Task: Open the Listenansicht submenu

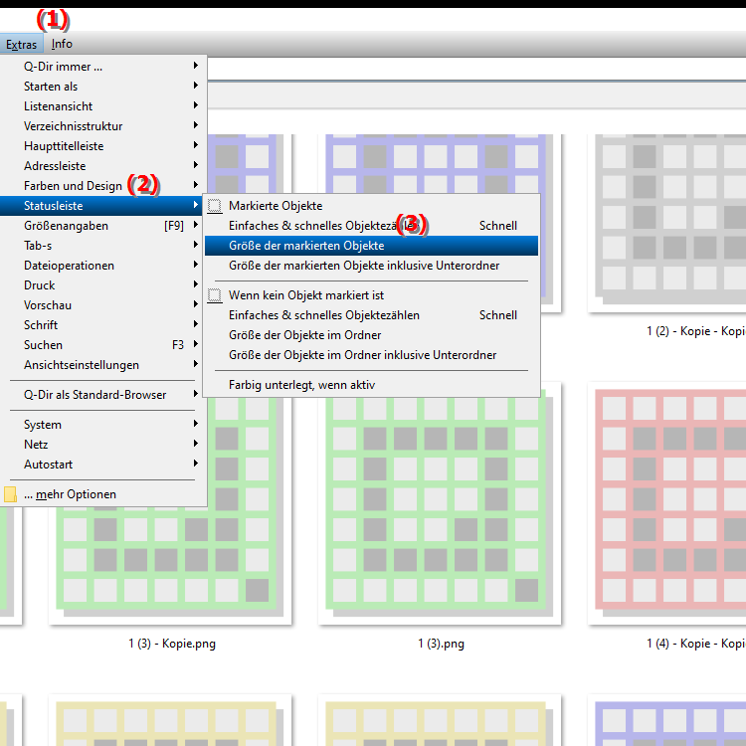Action: click(103, 106)
